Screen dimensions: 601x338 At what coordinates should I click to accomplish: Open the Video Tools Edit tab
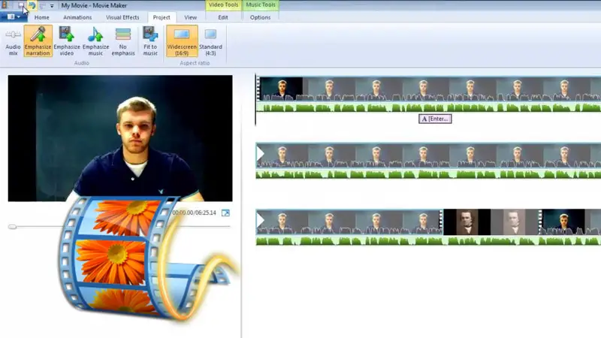223,17
